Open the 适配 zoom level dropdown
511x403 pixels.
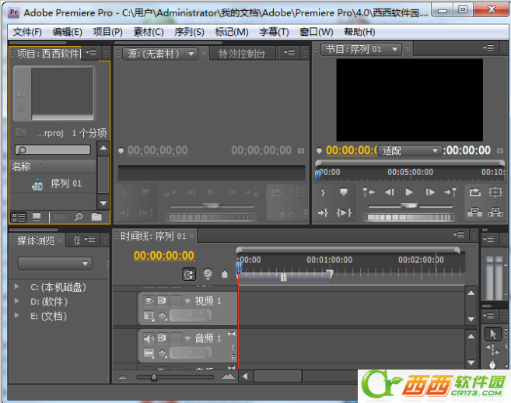point(410,151)
